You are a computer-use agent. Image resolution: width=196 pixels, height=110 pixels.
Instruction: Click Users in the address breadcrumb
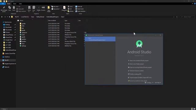33,17
